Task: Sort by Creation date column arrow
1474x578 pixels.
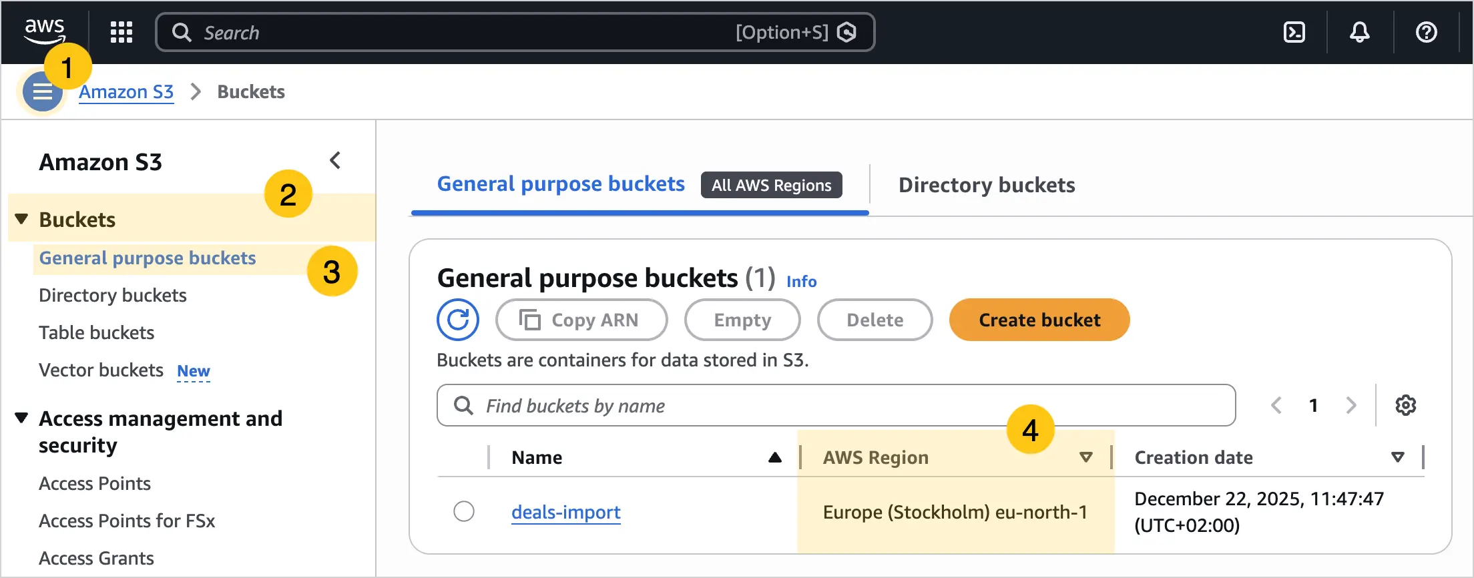Action: (1398, 457)
